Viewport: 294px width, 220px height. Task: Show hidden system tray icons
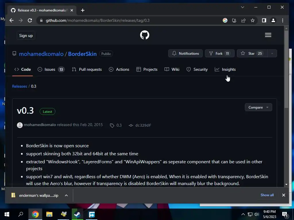click(x=243, y=214)
